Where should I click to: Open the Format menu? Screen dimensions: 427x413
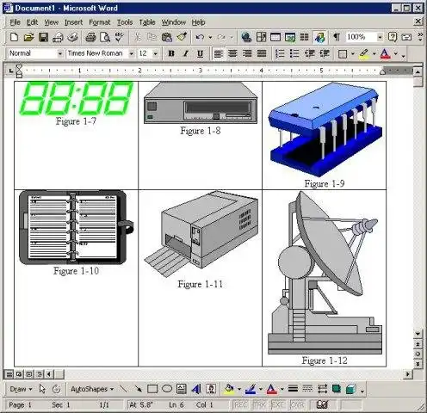pyautogui.click(x=100, y=22)
